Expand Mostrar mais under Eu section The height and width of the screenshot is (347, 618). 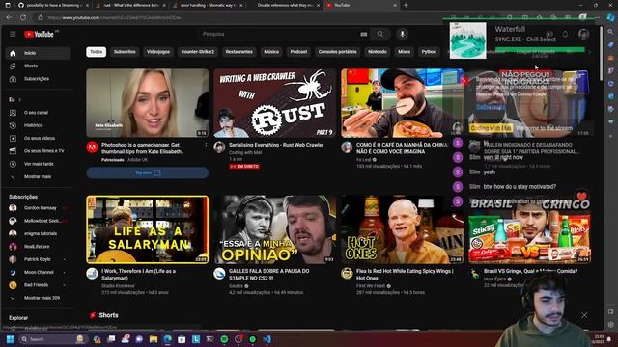(39, 177)
